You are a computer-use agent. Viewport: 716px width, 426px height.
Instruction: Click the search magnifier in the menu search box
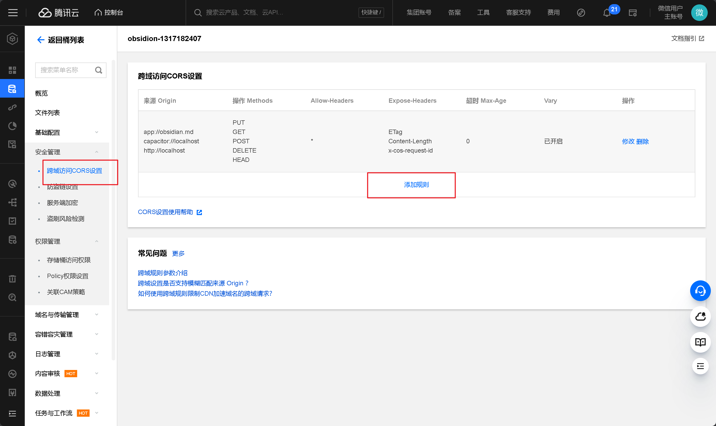point(98,70)
